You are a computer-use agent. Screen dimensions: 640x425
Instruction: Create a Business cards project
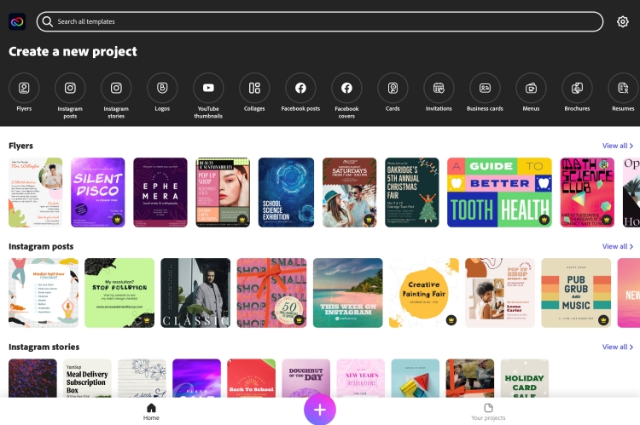point(485,88)
